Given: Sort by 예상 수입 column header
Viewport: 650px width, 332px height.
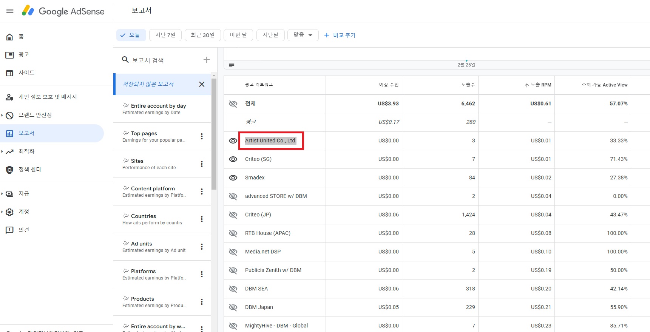Looking at the screenshot, I should click(389, 85).
